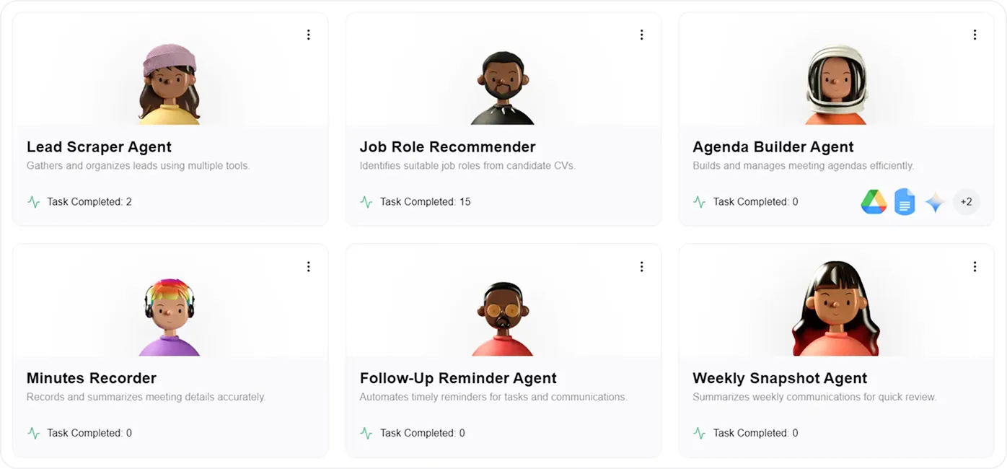Open the three-dot menu on Agenda Builder Agent

point(975,34)
